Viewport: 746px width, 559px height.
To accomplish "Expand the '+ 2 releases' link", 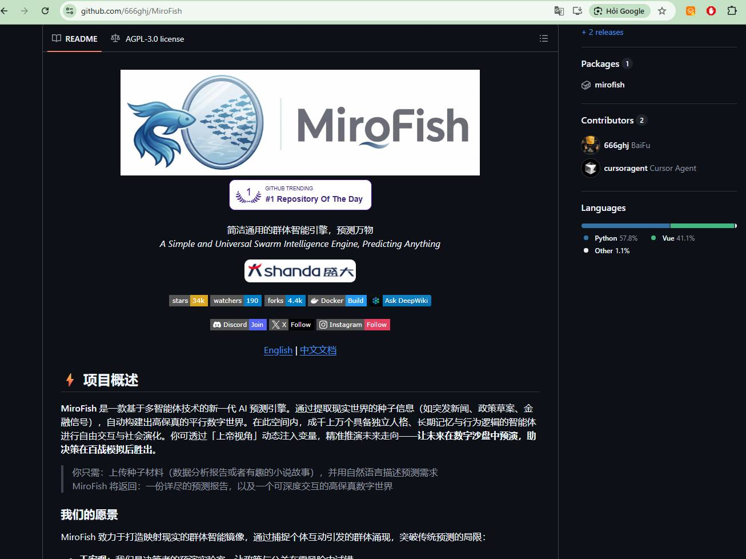I will (603, 33).
